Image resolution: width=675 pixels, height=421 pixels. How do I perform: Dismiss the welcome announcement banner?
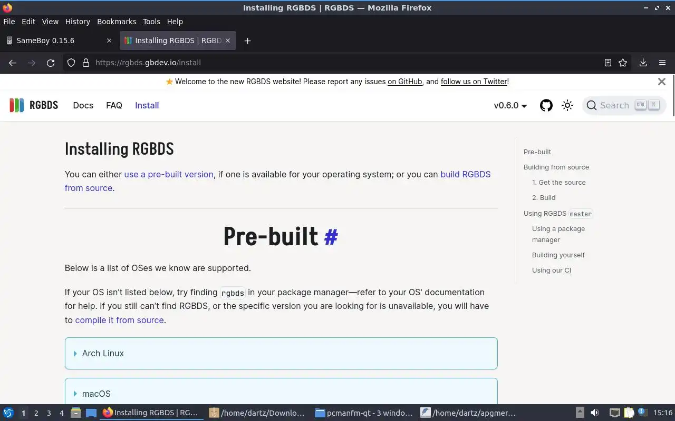[x=662, y=82]
